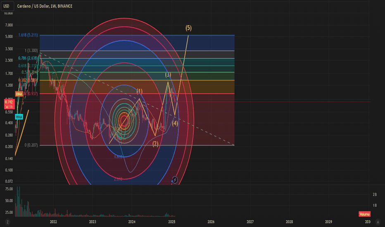
Task: Click the 1.618 Fibonacci circle label
Action: [118, 157]
